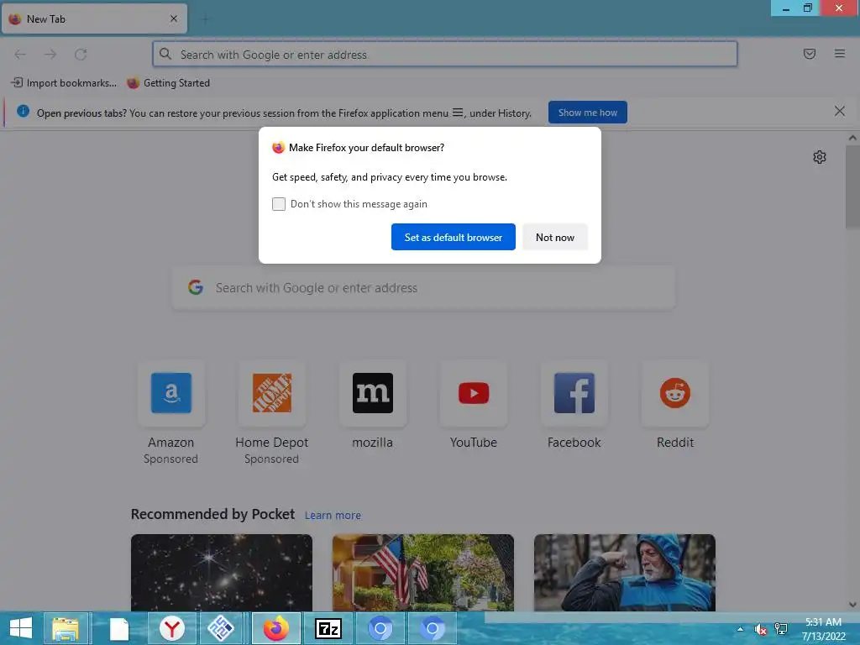The width and height of the screenshot is (860, 645).
Task: Open Import bookmarks item
Action: click(x=64, y=83)
